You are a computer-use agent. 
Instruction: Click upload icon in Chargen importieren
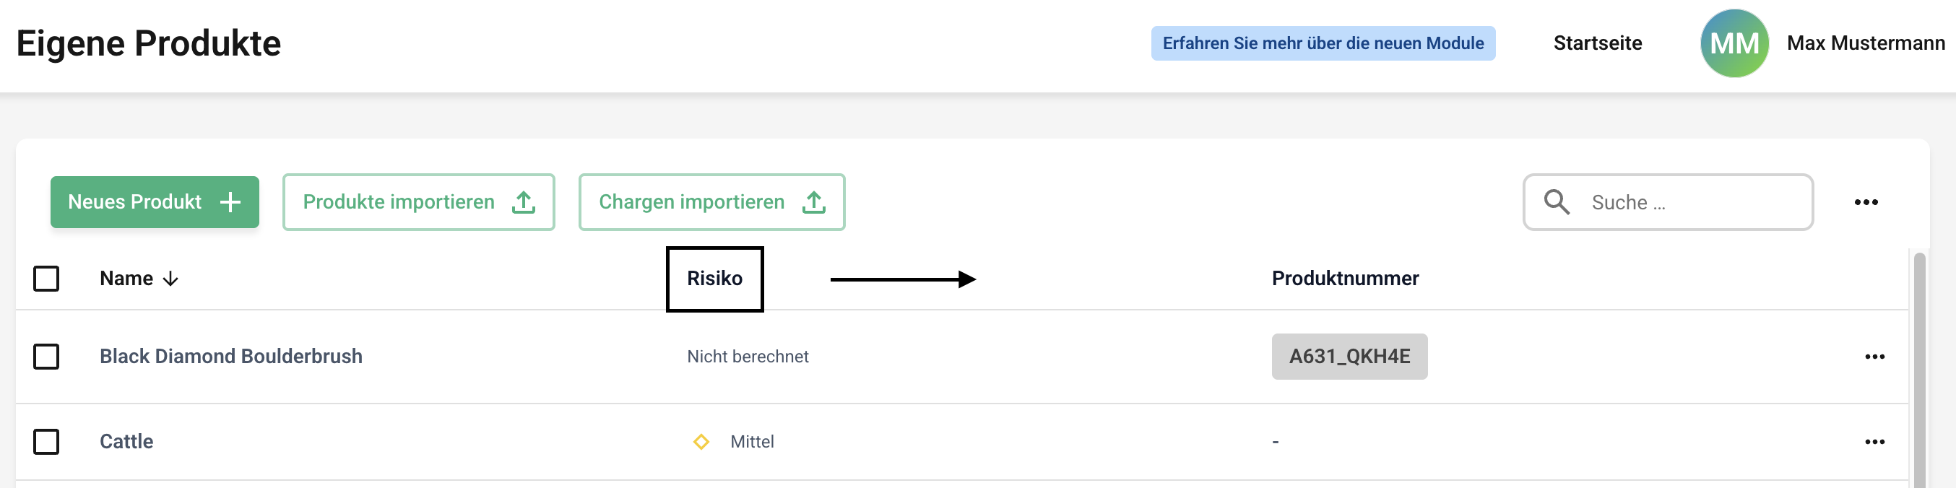point(814,202)
